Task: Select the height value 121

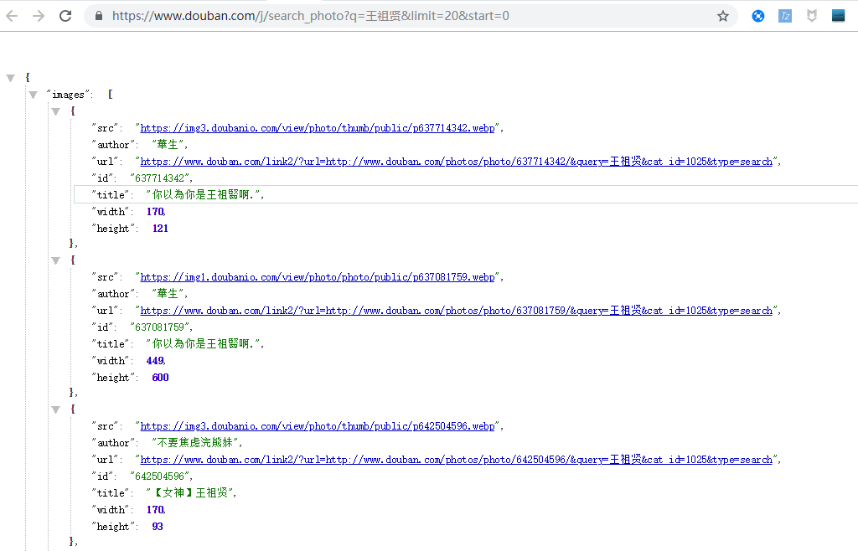Action: (x=160, y=229)
